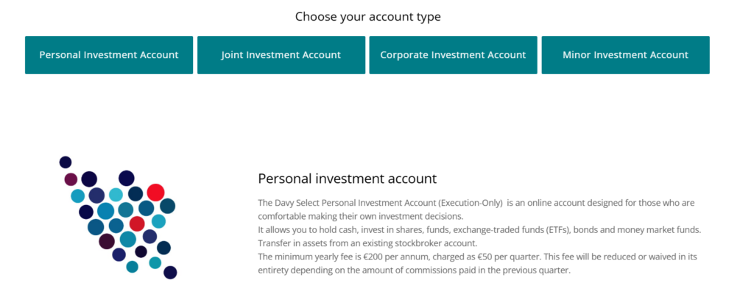Viewport: 754px width, 305px height.
Task: Open the Corporate Investment Account option
Action: [x=453, y=55]
